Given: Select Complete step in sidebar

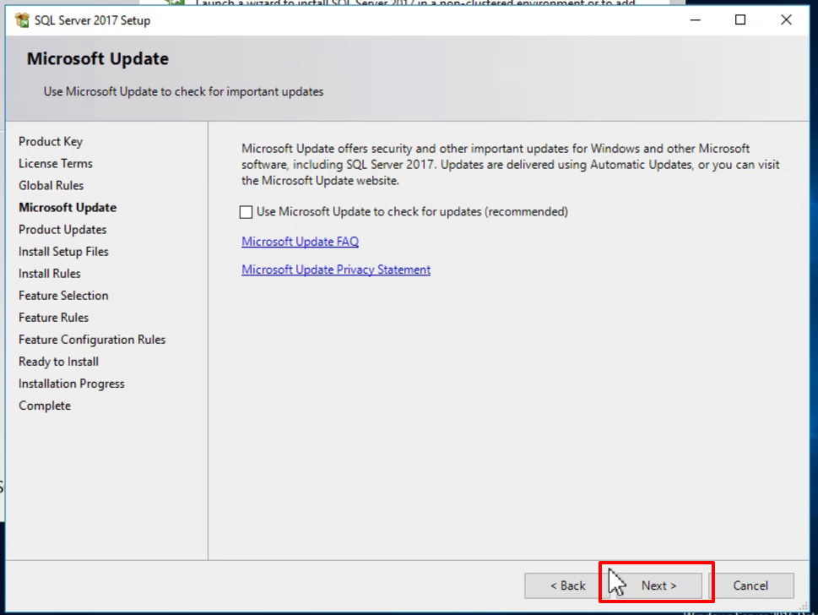Looking at the screenshot, I should coord(45,405).
